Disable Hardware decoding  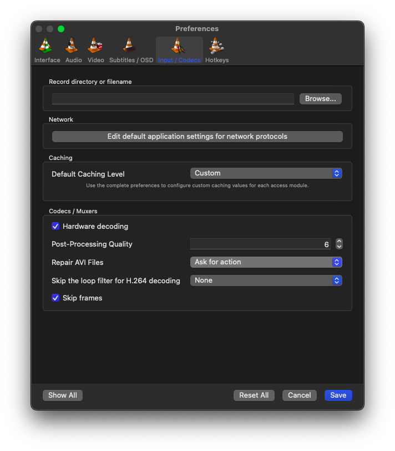point(55,226)
